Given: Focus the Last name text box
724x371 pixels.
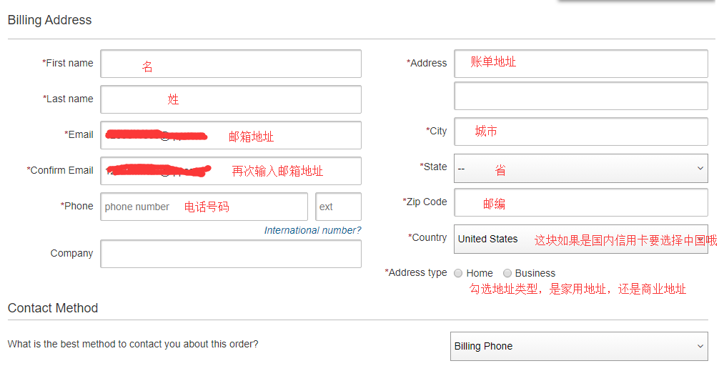Looking at the screenshot, I should pyautogui.click(x=230, y=99).
